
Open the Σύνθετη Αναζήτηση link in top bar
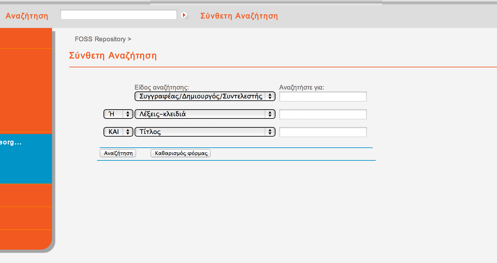[x=239, y=16]
